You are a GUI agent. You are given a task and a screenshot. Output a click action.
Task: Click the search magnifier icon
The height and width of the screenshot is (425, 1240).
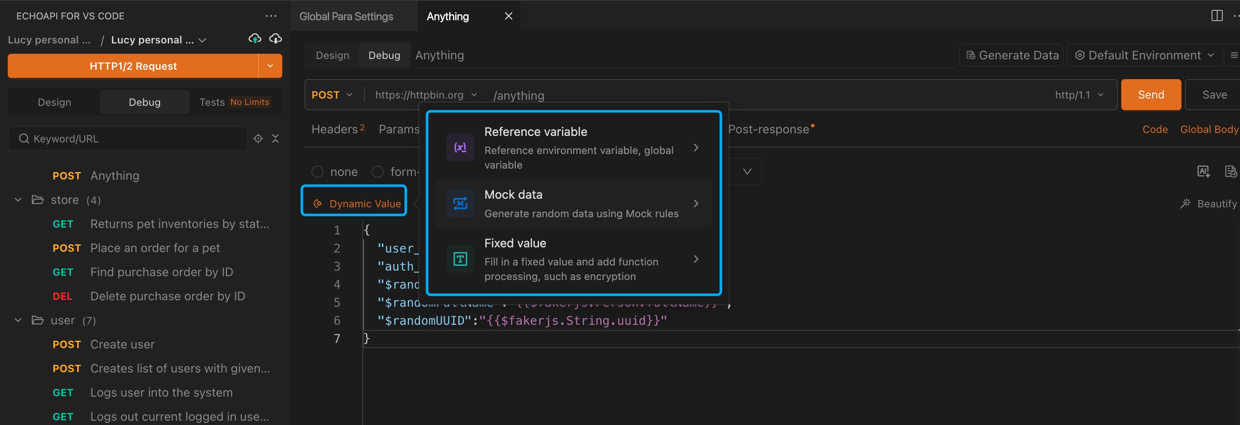(24, 139)
